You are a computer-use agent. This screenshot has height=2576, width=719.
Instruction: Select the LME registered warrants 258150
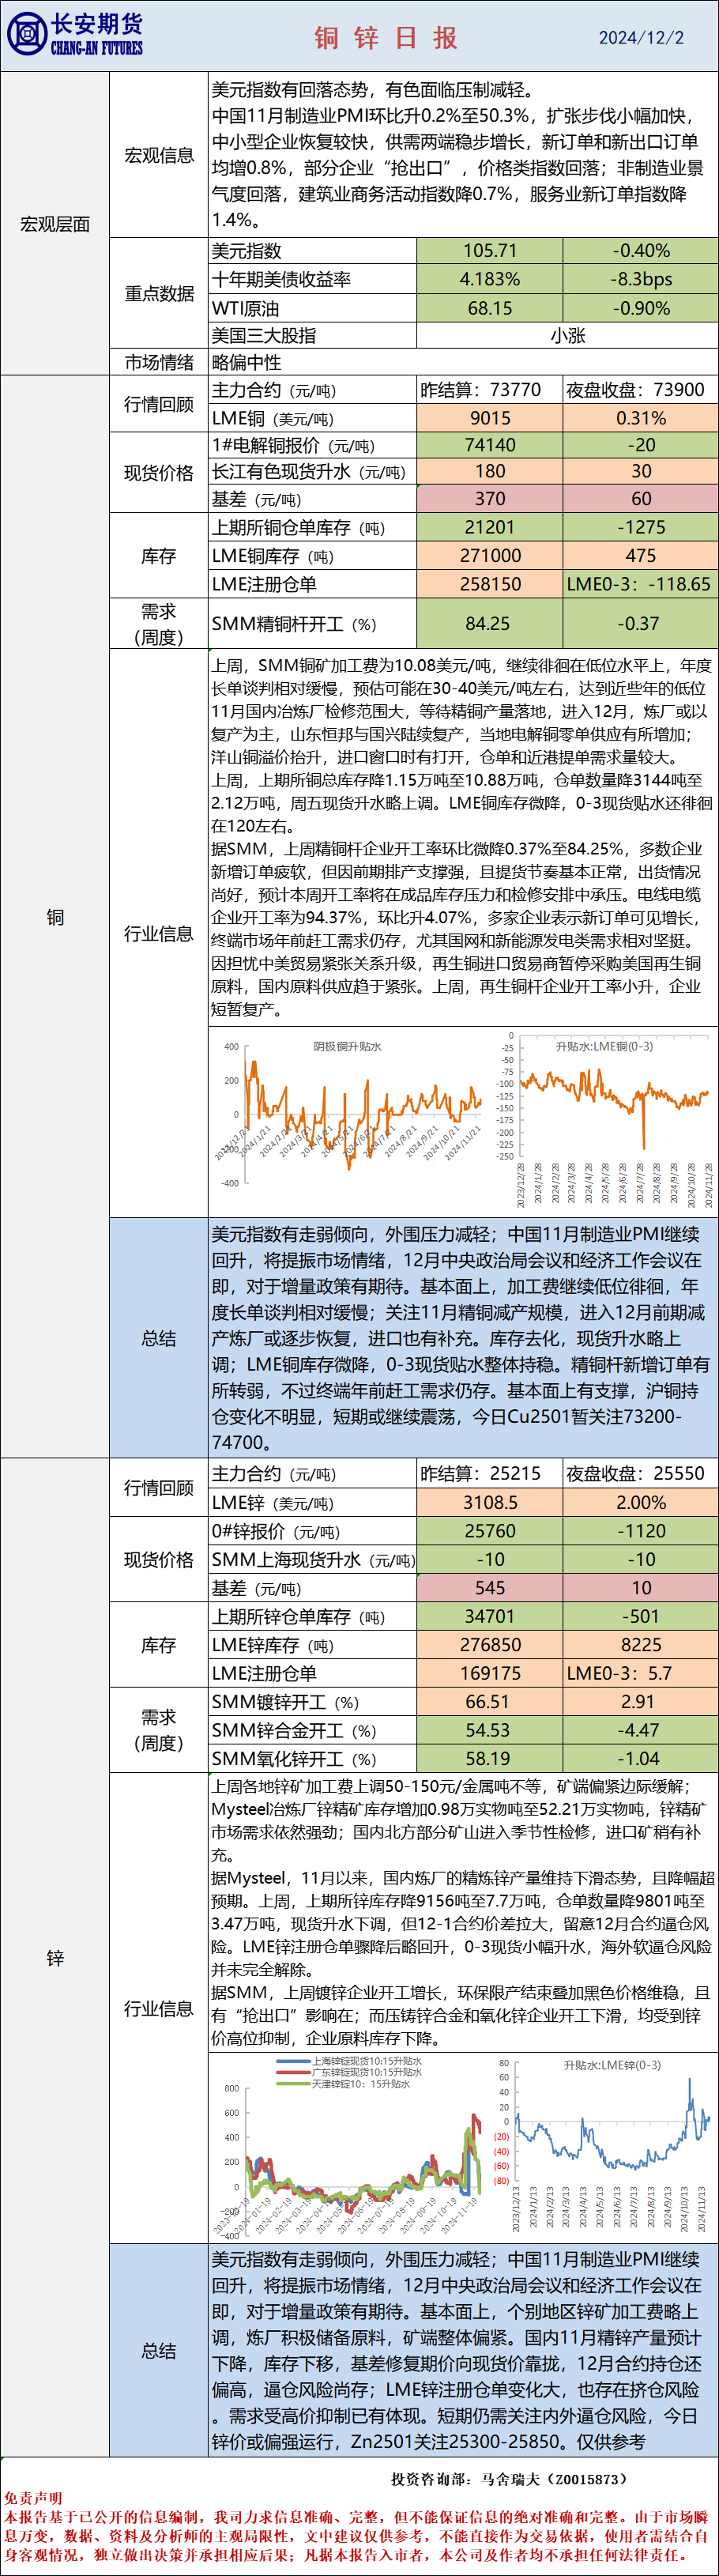(490, 584)
